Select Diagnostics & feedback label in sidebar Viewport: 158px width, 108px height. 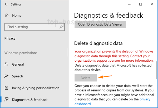click(x=30, y=100)
